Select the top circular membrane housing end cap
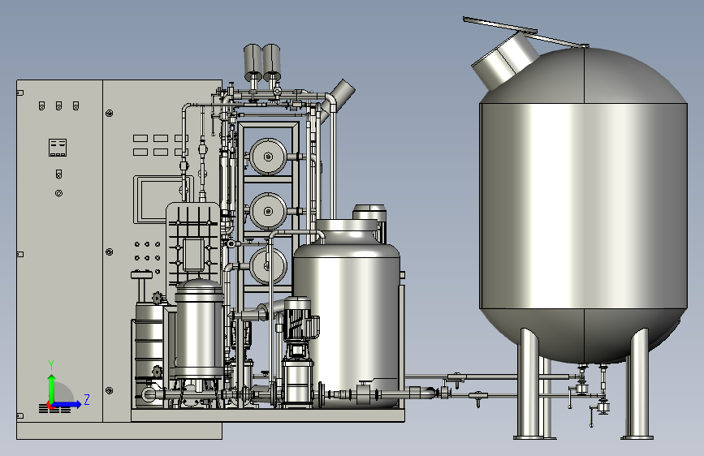Image resolution: width=704 pixels, height=456 pixels. tap(268, 156)
